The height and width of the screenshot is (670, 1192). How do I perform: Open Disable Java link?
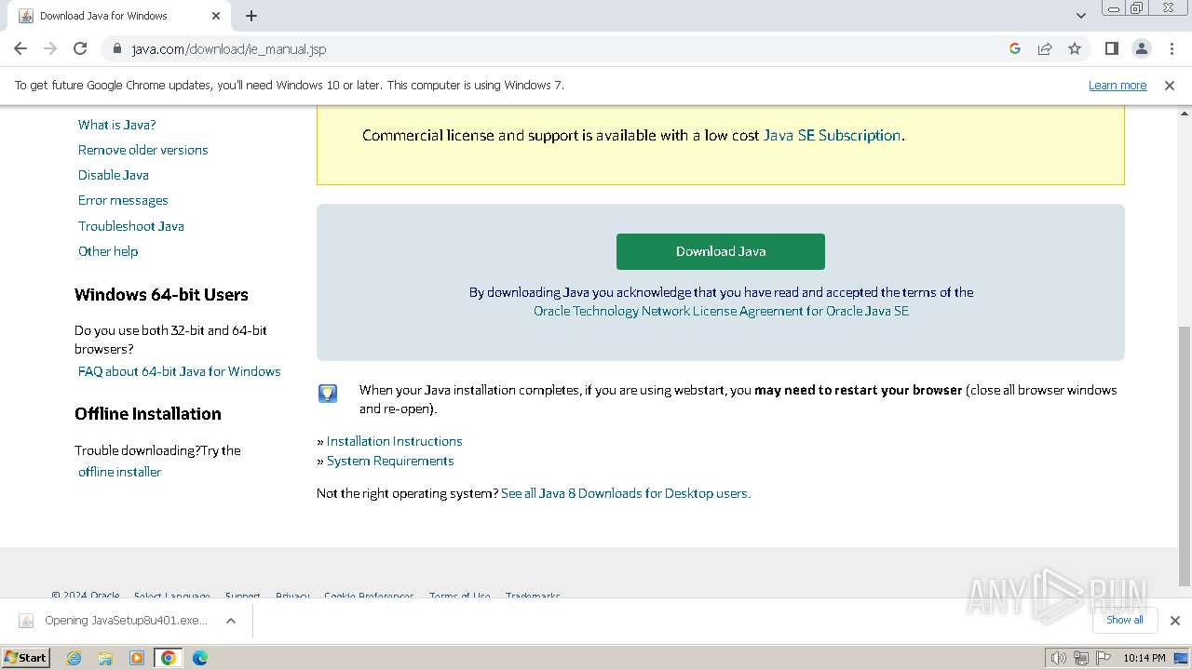tap(114, 175)
